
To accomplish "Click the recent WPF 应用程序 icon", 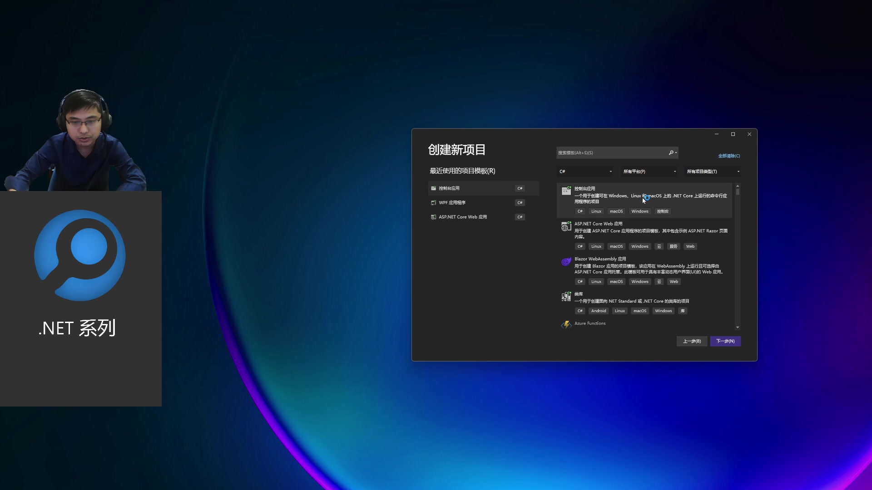I will (433, 203).
